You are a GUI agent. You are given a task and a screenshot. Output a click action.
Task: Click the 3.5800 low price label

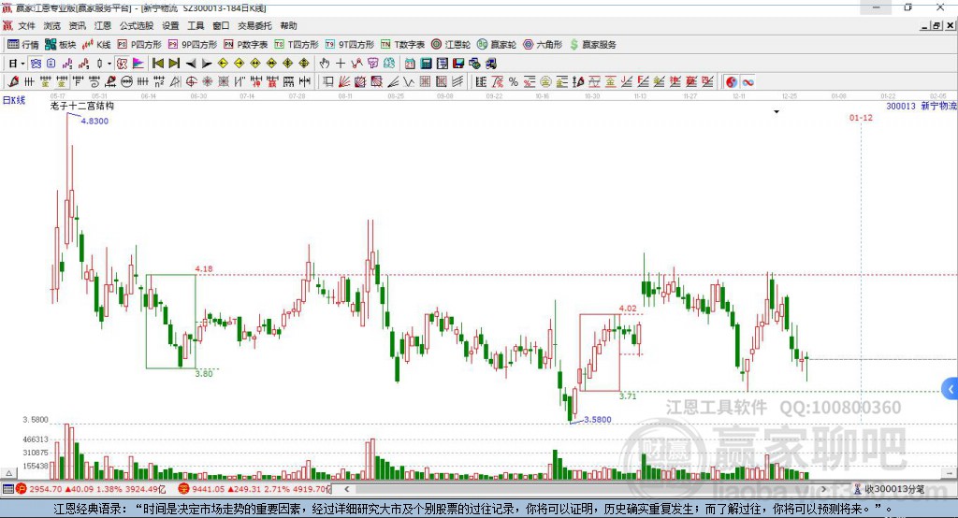tap(598, 419)
